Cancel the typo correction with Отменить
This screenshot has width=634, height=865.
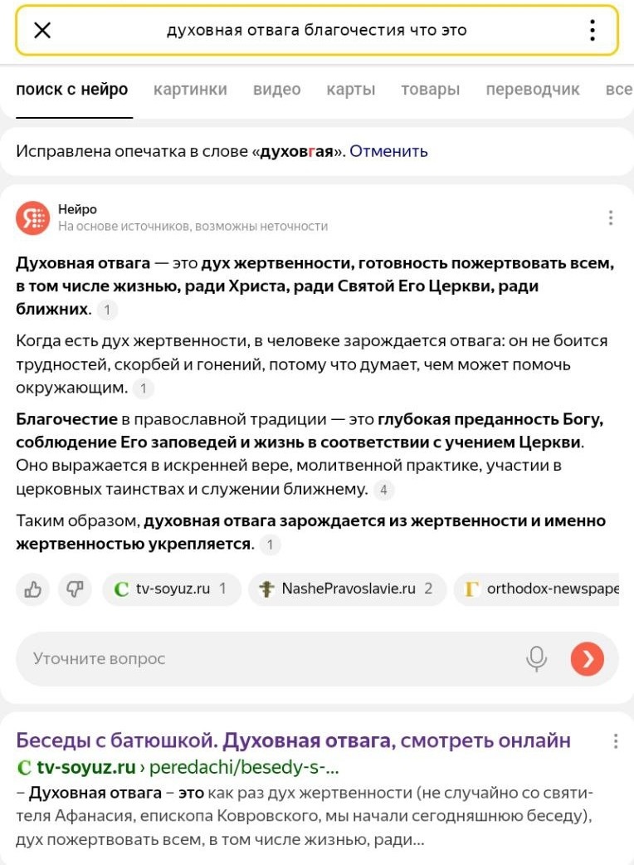point(390,150)
